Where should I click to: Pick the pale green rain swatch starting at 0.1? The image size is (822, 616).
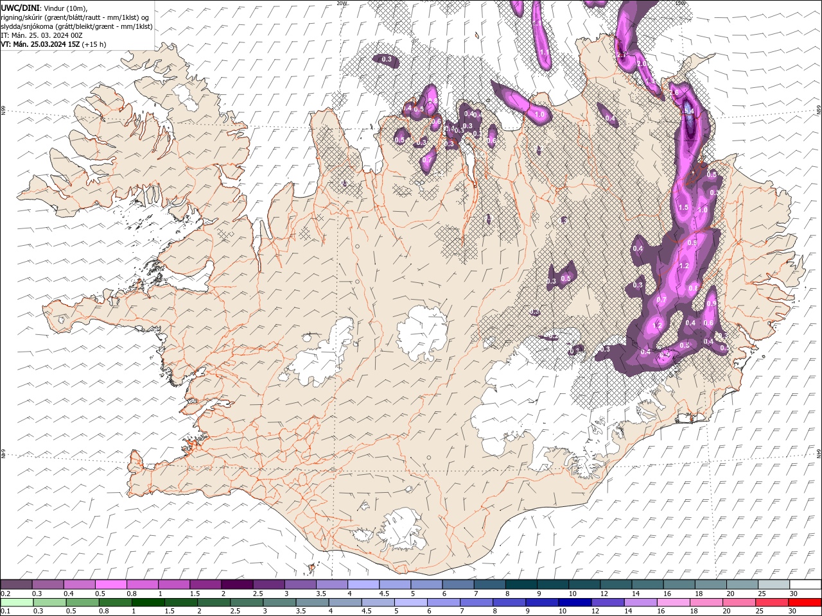click(17, 603)
